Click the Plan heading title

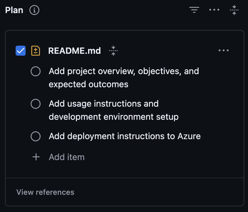14,10
